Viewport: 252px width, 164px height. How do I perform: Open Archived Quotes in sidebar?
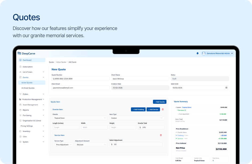[x=28, y=88]
